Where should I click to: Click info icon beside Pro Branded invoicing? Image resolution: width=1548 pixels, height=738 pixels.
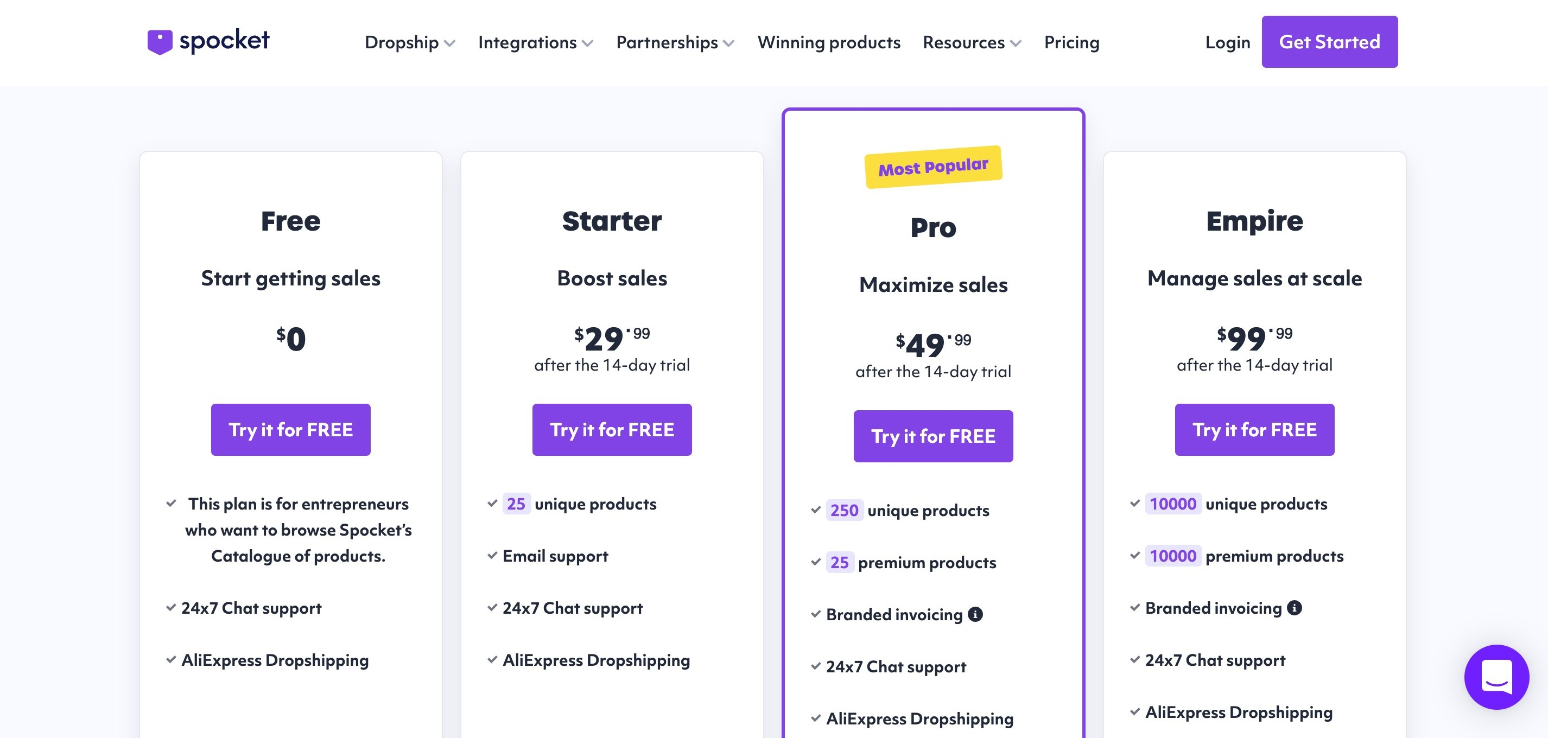(975, 614)
